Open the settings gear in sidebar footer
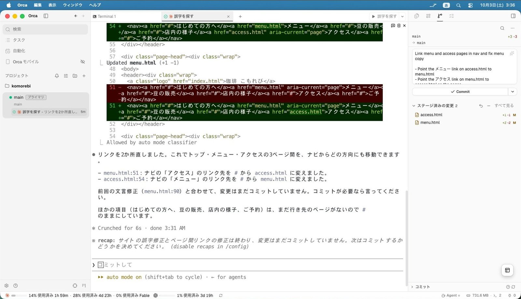The width and height of the screenshot is (521, 299). pos(7,286)
